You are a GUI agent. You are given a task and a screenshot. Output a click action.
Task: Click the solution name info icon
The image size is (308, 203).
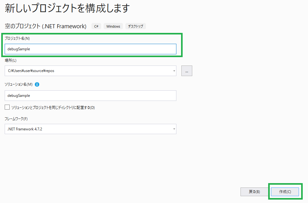point(37,84)
